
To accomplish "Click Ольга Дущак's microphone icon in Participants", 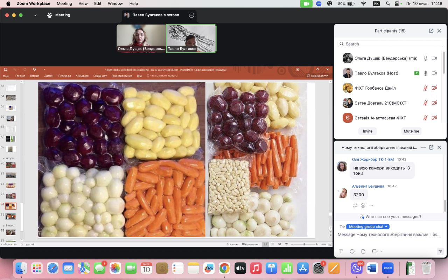I will pyautogui.click(x=426, y=58).
